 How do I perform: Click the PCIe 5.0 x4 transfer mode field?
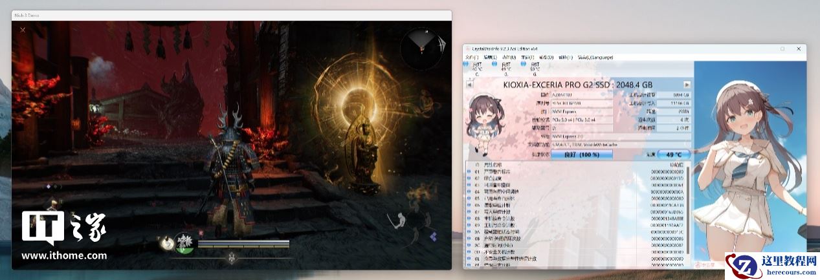click(x=582, y=120)
